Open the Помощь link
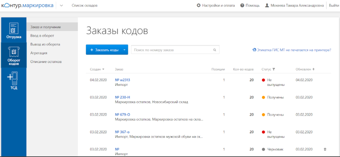The height and width of the screenshot is (157, 340). [x=253, y=5]
